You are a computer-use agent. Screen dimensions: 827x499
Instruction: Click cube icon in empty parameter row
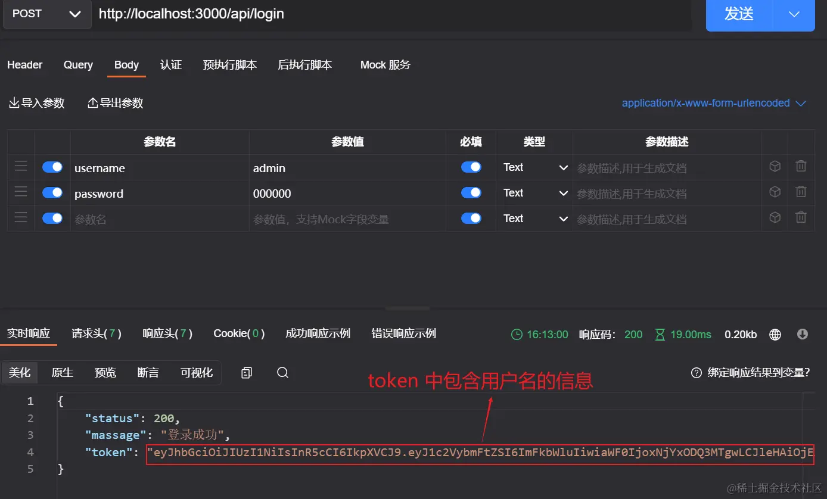point(775,217)
